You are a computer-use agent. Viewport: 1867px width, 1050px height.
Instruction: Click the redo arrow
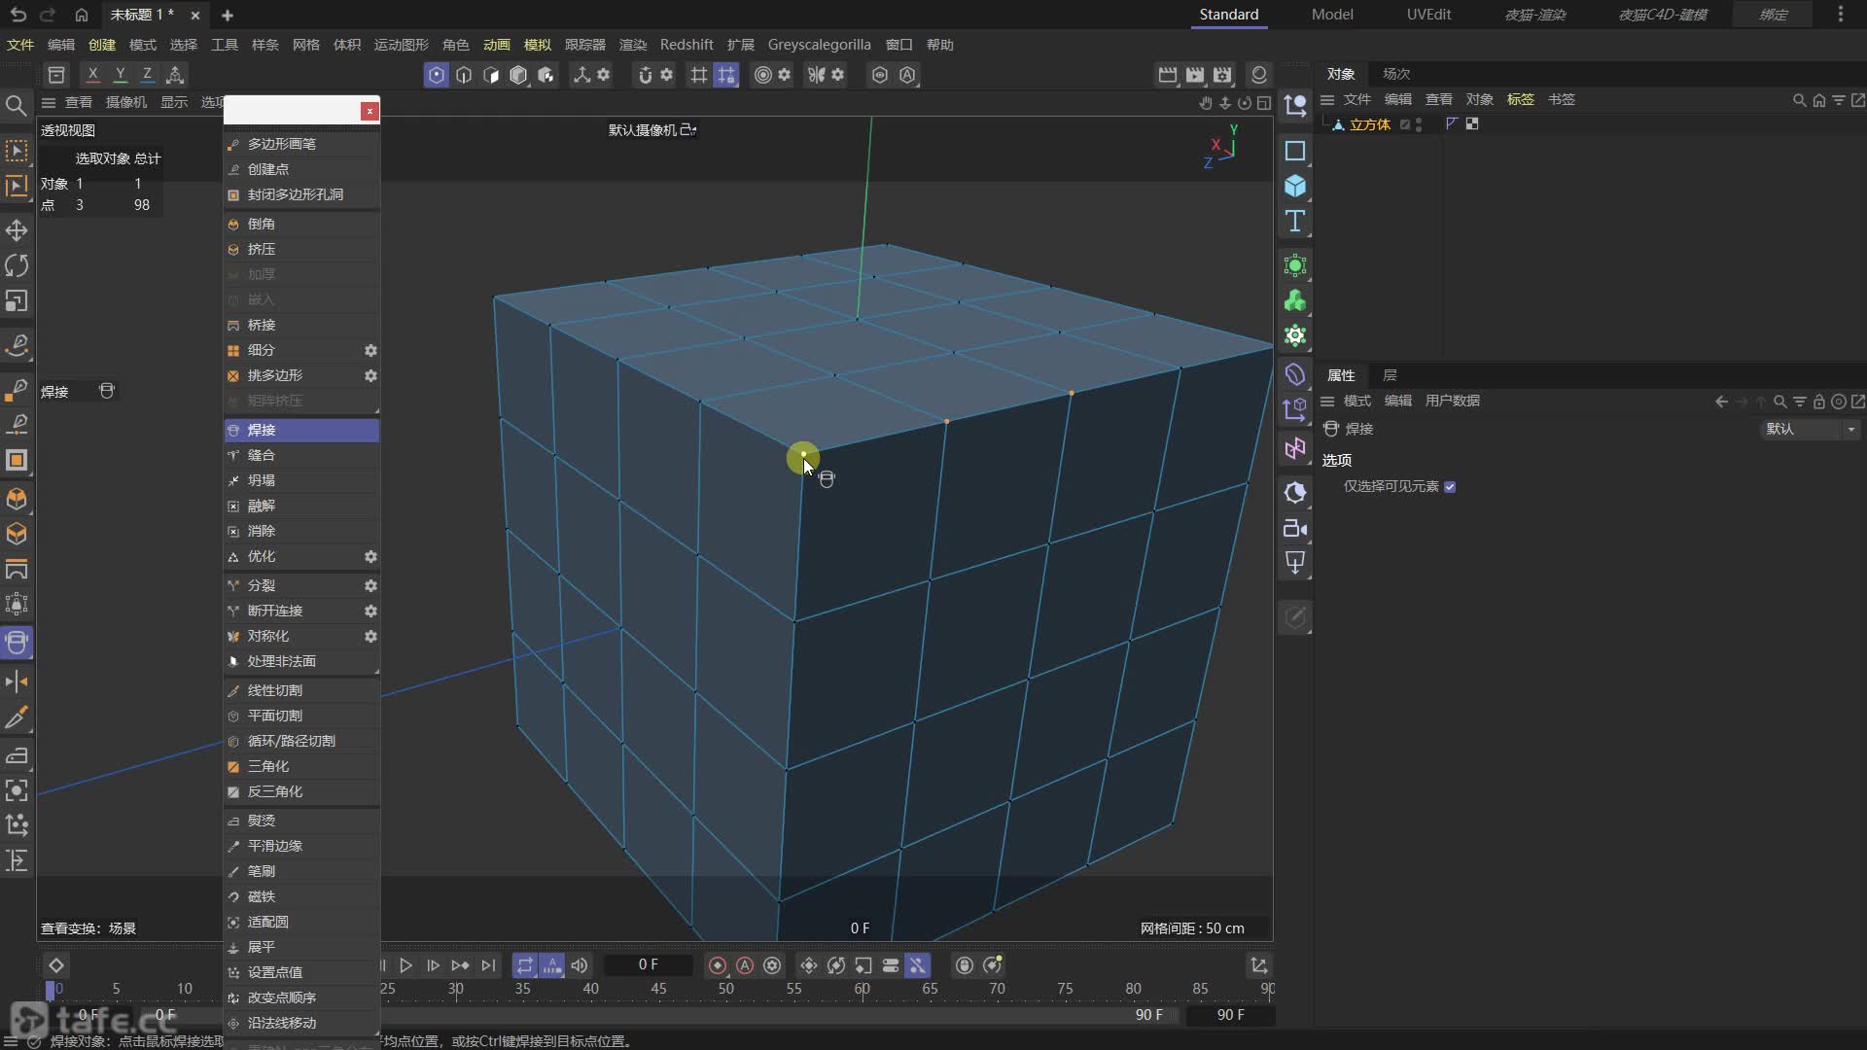coord(48,15)
